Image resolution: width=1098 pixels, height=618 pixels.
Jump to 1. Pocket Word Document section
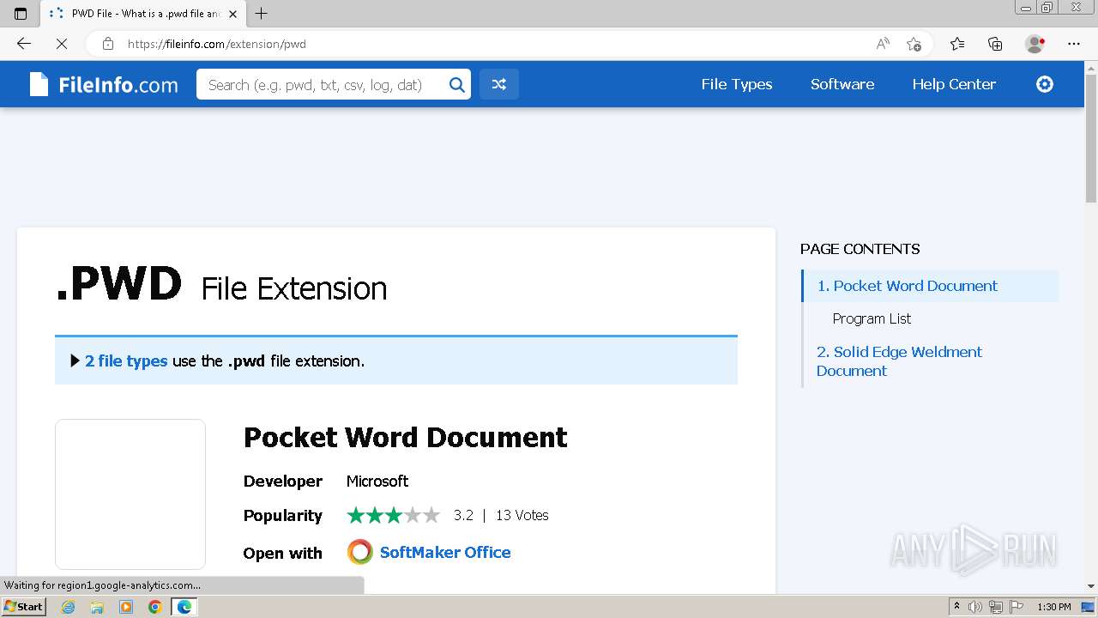pos(908,286)
